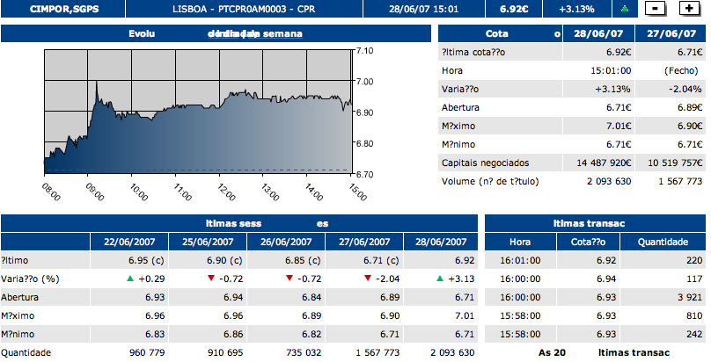This screenshot has width=711, height=362.
Task: Click the red arrow in the 26/06/2007 column
Action: (290, 279)
